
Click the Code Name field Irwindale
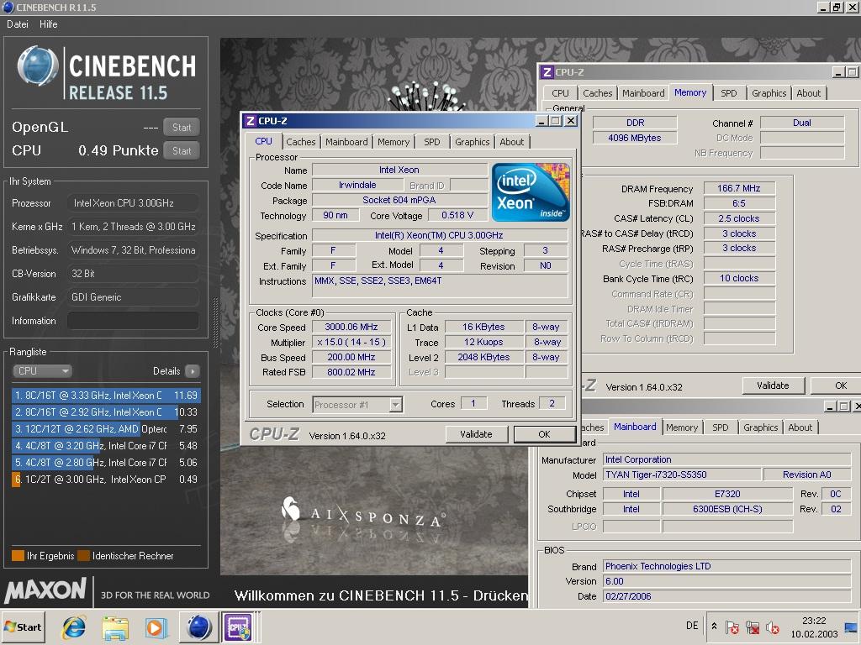(357, 186)
